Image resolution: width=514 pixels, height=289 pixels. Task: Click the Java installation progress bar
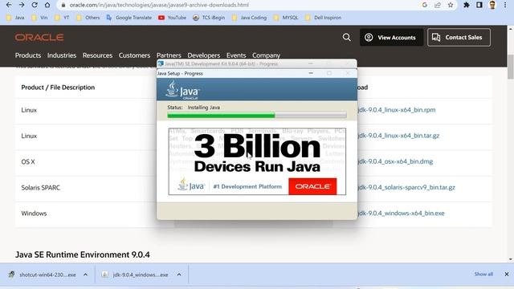(257, 116)
